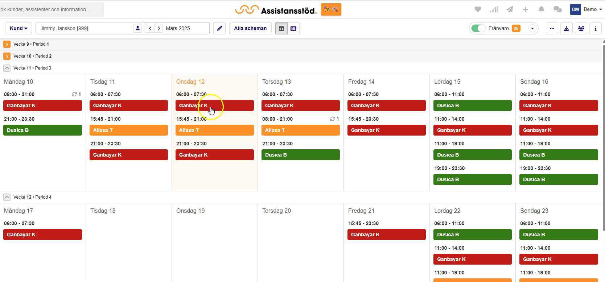Collapse Vecka 11 Period 3
Viewport: 605px width, 282px height.
(7, 68)
